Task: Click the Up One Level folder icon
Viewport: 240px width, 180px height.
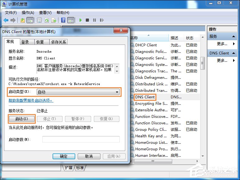Action: (x=23, y=20)
